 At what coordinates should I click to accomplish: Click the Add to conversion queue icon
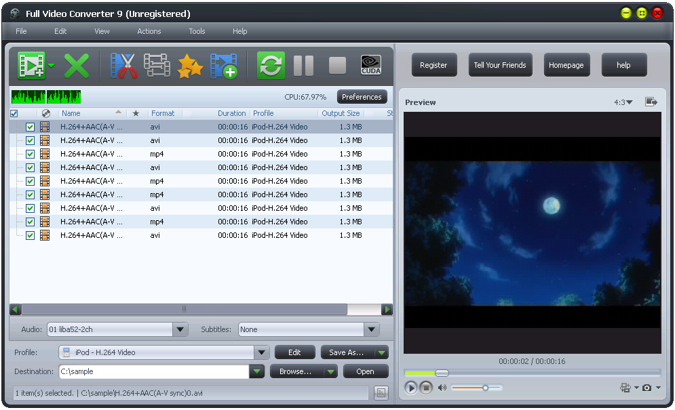pyautogui.click(x=224, y=65)
